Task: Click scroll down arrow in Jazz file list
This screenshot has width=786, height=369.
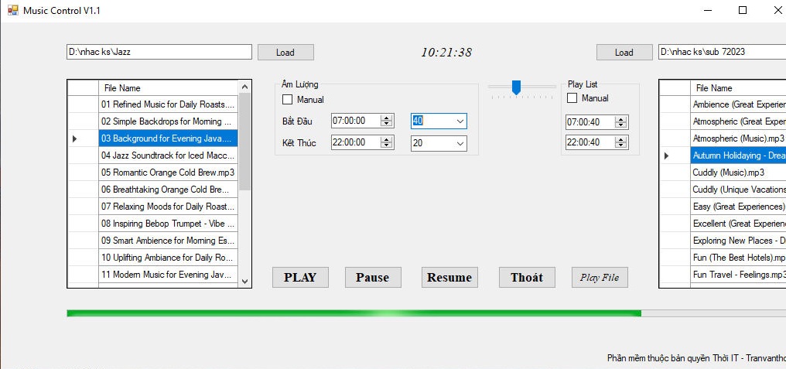Action: pyautogui.click(x=245, y=282)
